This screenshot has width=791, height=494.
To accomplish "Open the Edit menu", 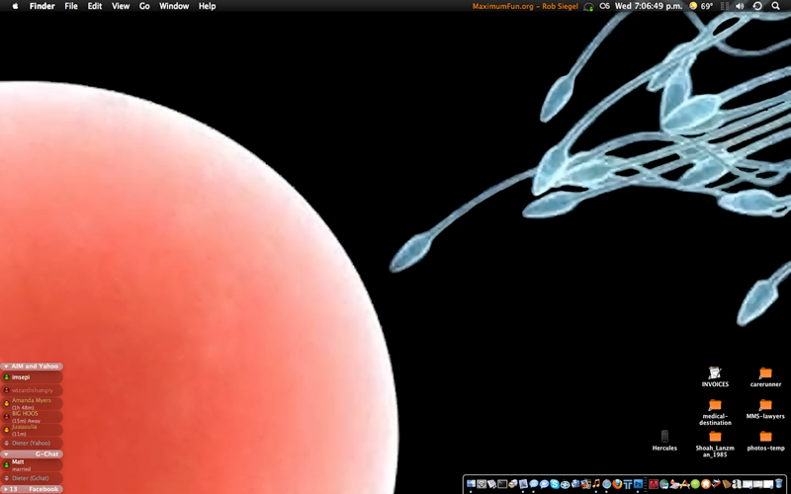I will pos(95,6).
